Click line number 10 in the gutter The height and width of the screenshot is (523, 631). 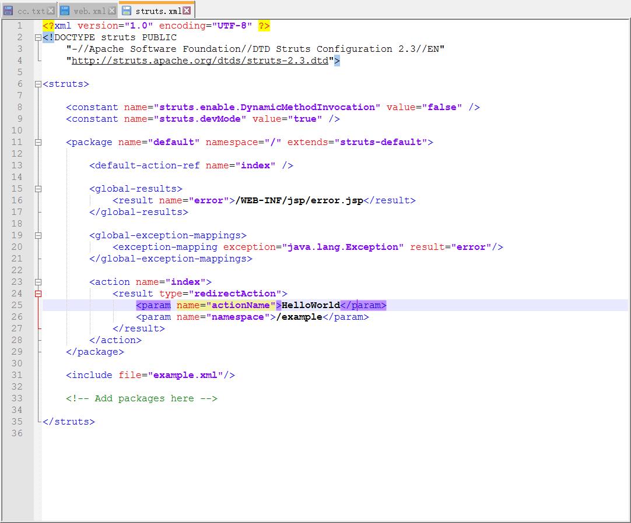click(x=17, y=130)
